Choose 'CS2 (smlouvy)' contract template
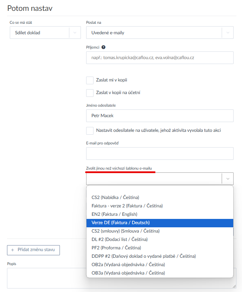242x292 pixels. click(125, 231)
